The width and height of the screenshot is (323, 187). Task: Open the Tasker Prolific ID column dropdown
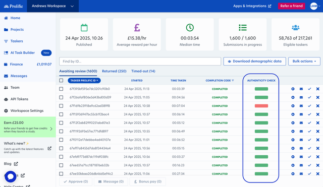pos(84,81)
